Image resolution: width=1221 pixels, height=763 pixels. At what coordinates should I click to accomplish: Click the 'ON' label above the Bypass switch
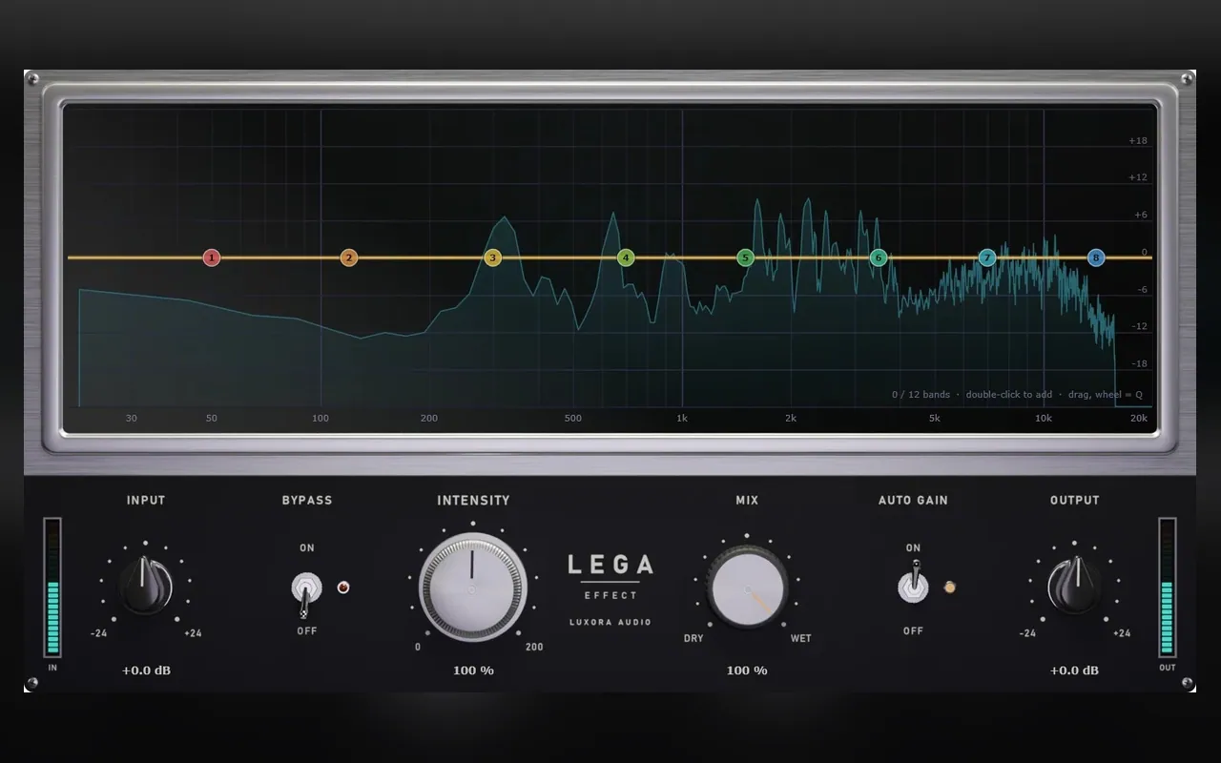point(306,548)
